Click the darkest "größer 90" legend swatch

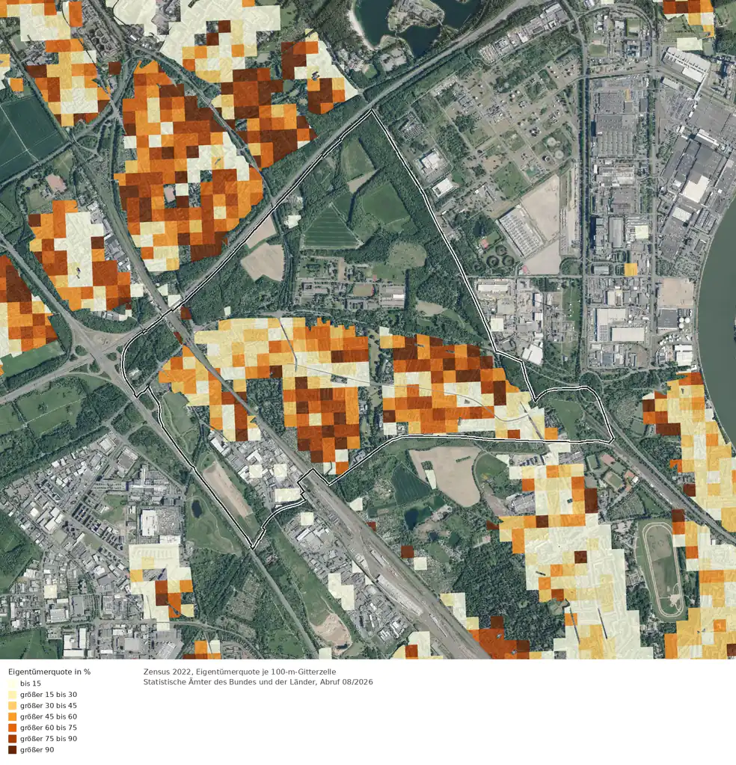pos(12,750)
